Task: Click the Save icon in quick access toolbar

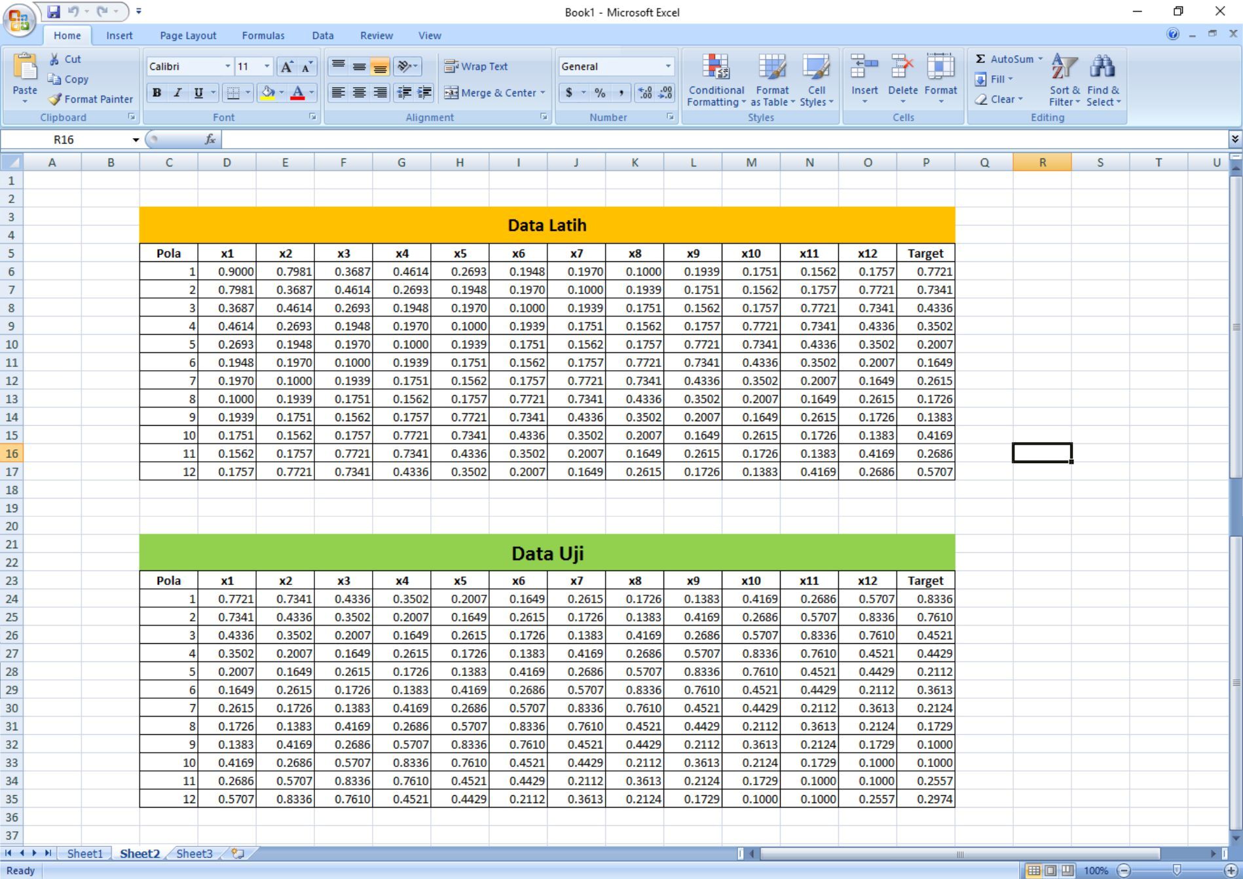Action: point(54,11)
